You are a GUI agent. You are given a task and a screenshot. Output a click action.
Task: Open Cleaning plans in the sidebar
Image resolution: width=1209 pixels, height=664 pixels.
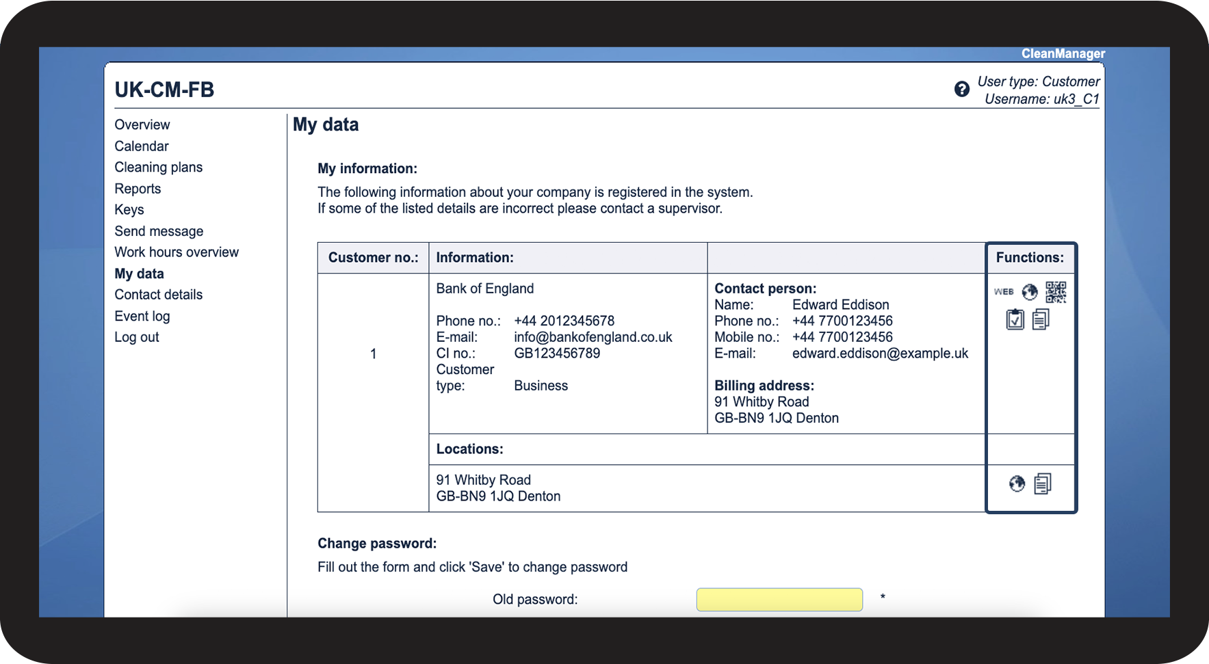159,168
